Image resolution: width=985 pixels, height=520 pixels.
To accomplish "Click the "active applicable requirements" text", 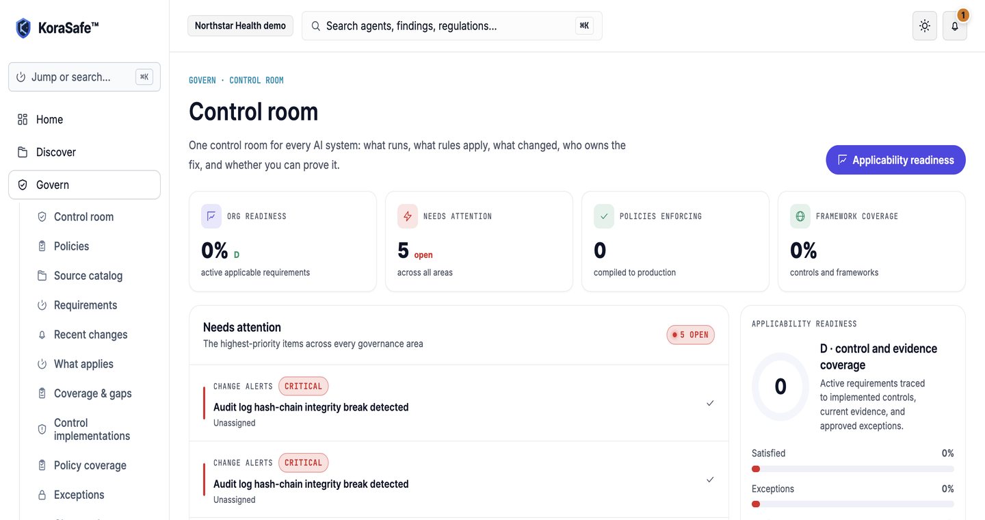I will [x=255, y=272].
